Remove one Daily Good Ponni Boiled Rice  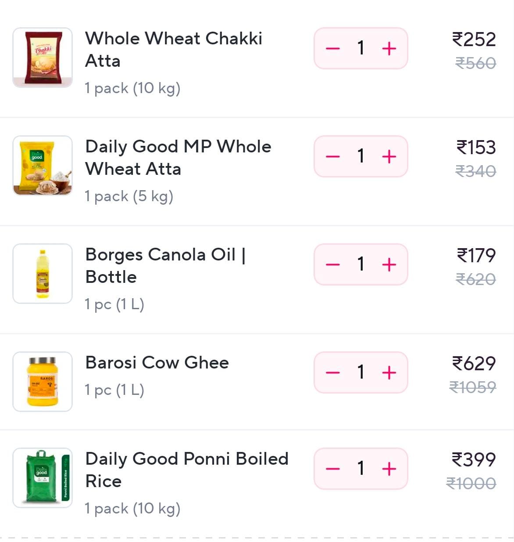coord(333,469)
